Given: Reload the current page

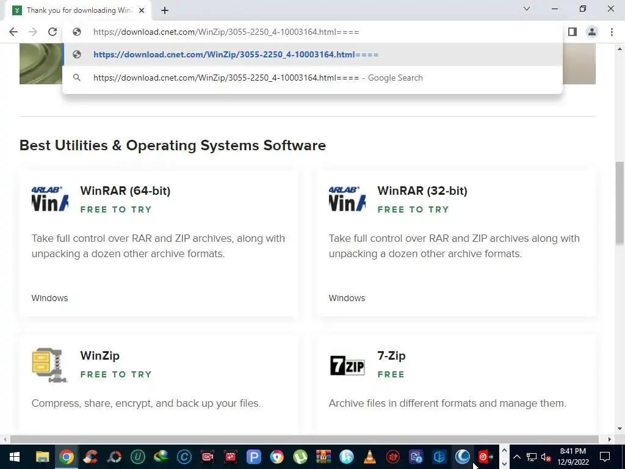Looking at the screenshot, I should [52, 32].
